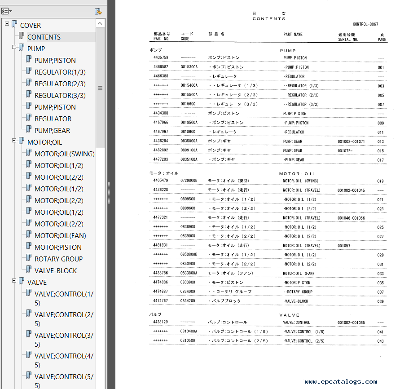
Task: Click the REGULATOR(2/3) bookmark icon
Action: pyautogui.click(x=29, y=83)
